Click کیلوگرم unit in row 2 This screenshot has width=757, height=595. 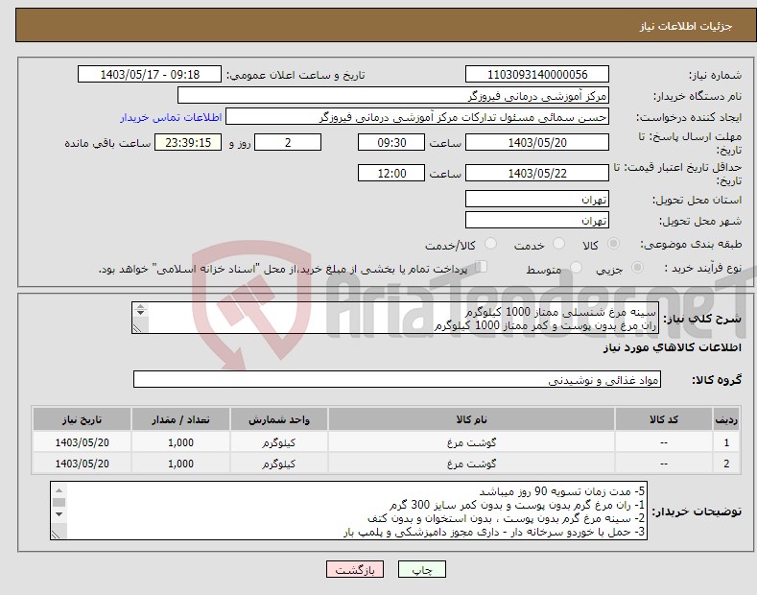pyautogui.click(x=278, y=464)
